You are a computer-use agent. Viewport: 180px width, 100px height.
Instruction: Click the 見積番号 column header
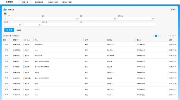15,40
